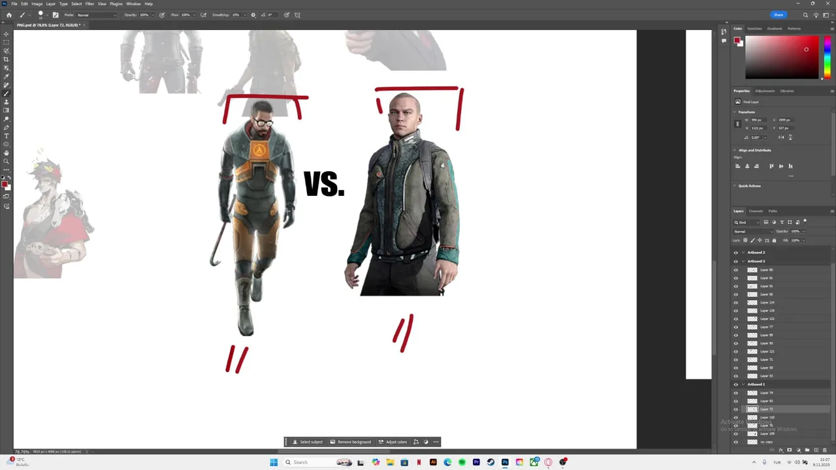Switch to the Paths tab
836x470 pixels.
click(773, 211)
